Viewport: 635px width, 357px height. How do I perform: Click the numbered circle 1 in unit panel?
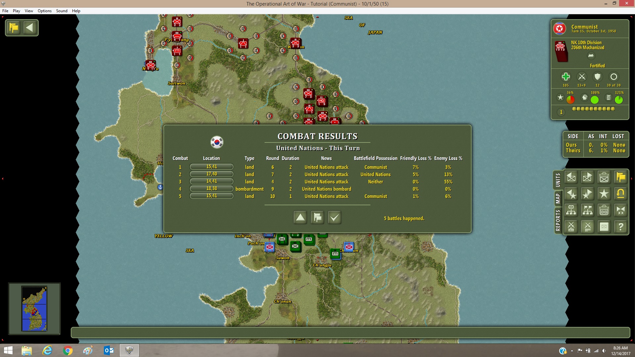[x=561, y=112]
